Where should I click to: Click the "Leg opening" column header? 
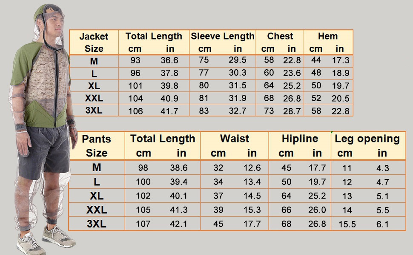[x=367, y=139]
